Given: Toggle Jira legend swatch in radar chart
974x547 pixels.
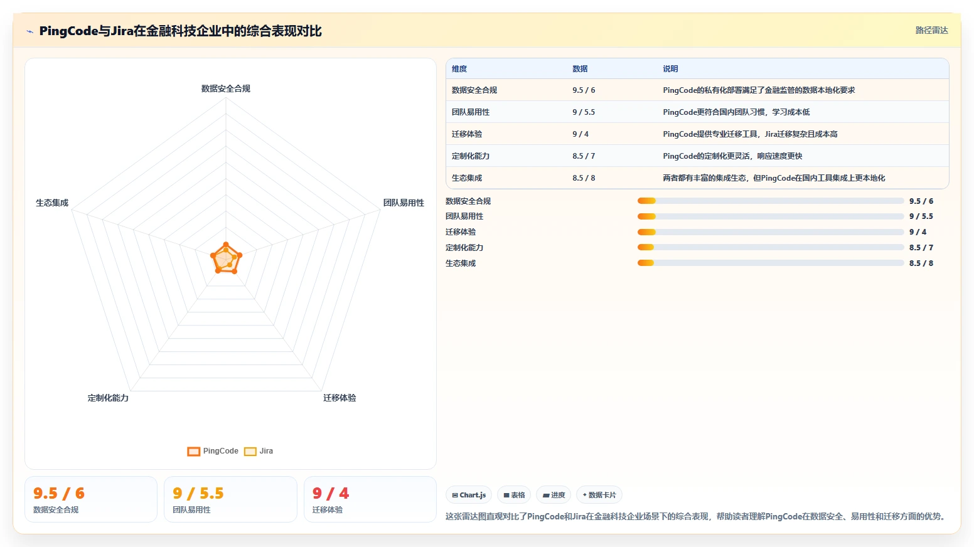Looking at the screenshot, I should click(x=250, y=451).
